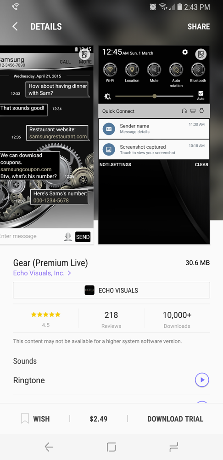This screenshot has height=460, width=223.
Task: Tap the $2.49 purchase button
Action: [x=99, y=419]
